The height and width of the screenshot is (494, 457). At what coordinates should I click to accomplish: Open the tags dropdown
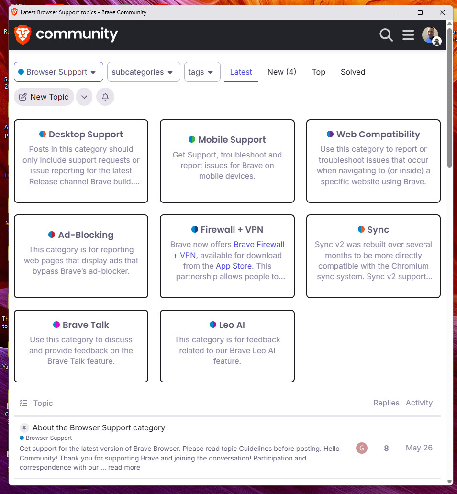coord(202,72)
